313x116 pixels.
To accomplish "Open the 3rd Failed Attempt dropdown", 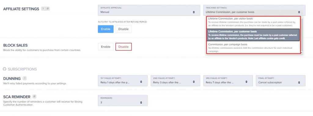I will pyautogui.click(x=228, y=81).
